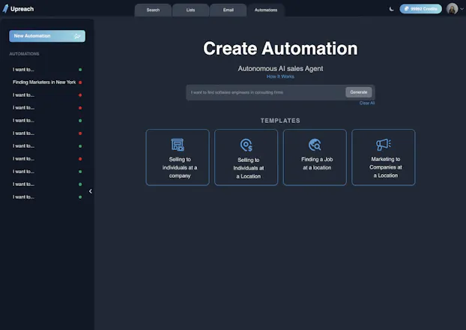Select Marketing to Companies at a Location
Viewport: 466px width, 330px height.
pyautogui.click(x=384, y=157)
